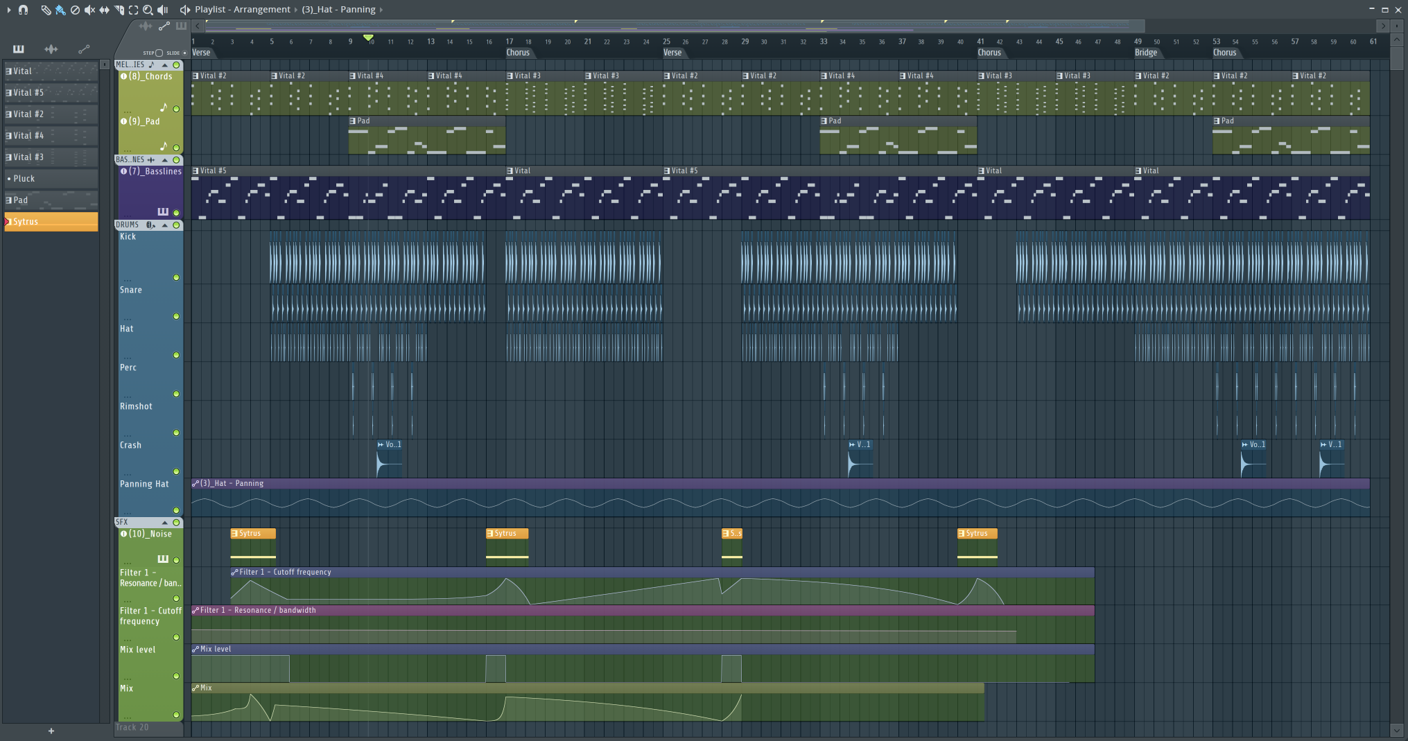This screenshot has width=1408, height=741.
Task: Show pattern clips with the picker piano icon
Action: tap(19, 49)
